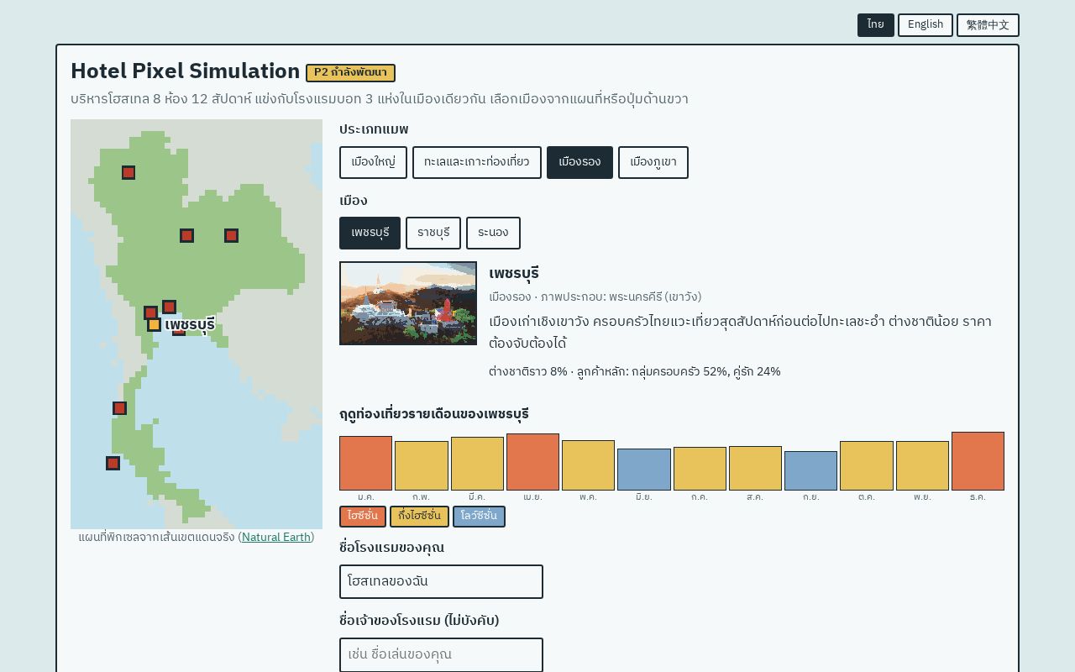Select the เมืองภูเขา map category
This screenshot has height=672, width=1075.
(x=653, y=162)
